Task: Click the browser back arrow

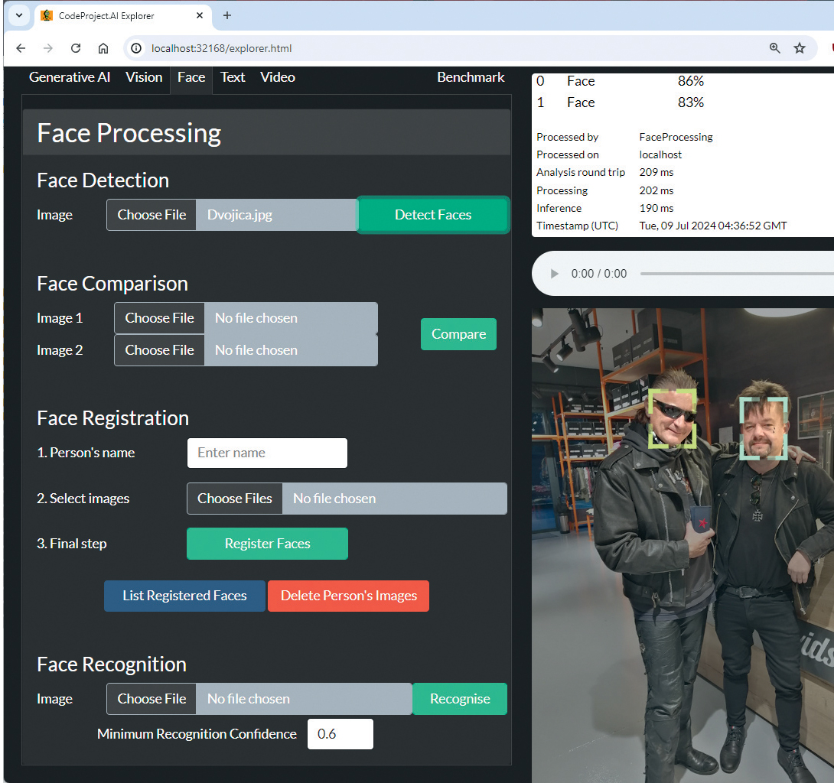Action: (x=21, y=48)
